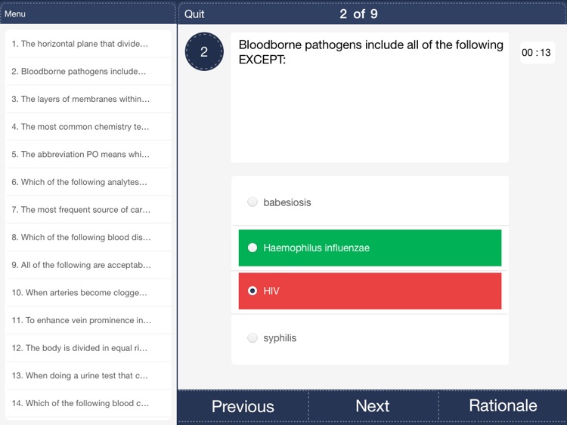Quit the quiz

click(x=194, y=14)
